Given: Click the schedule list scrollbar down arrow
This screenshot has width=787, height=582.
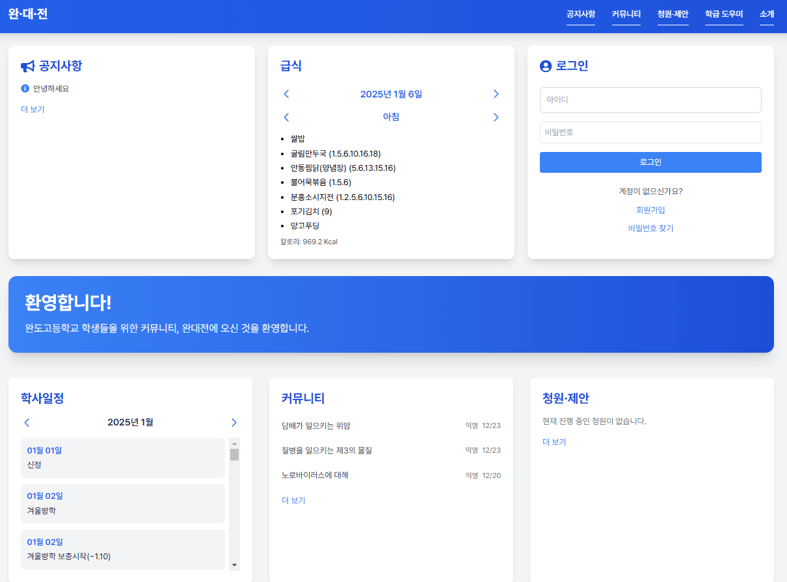Looking at the screenshot, I should tap(235, 565).
